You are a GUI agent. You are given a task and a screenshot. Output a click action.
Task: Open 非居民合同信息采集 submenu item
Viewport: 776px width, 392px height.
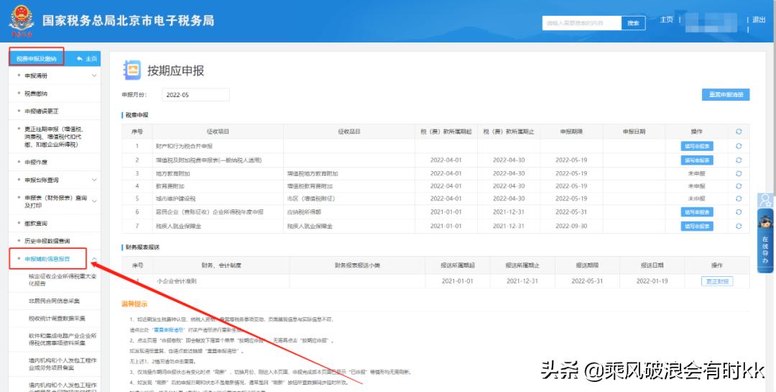coord(54,301)
